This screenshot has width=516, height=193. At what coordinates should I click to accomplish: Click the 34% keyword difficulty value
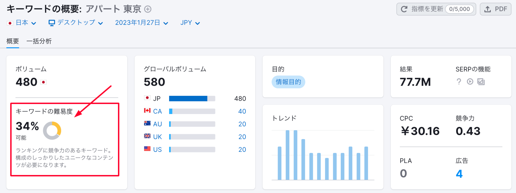(x=27, y=126)
